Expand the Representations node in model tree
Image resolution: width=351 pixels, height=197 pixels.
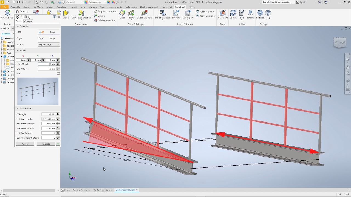[x=1, y=50]
